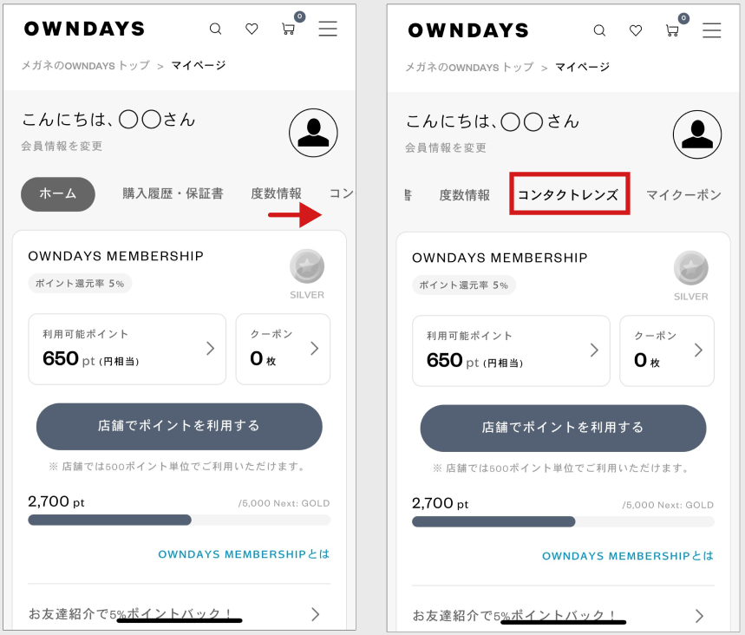Screen dimensions: 745x635
Task: Expand お友達紹介 row chevron in left phone
Action: pos(316,614)
